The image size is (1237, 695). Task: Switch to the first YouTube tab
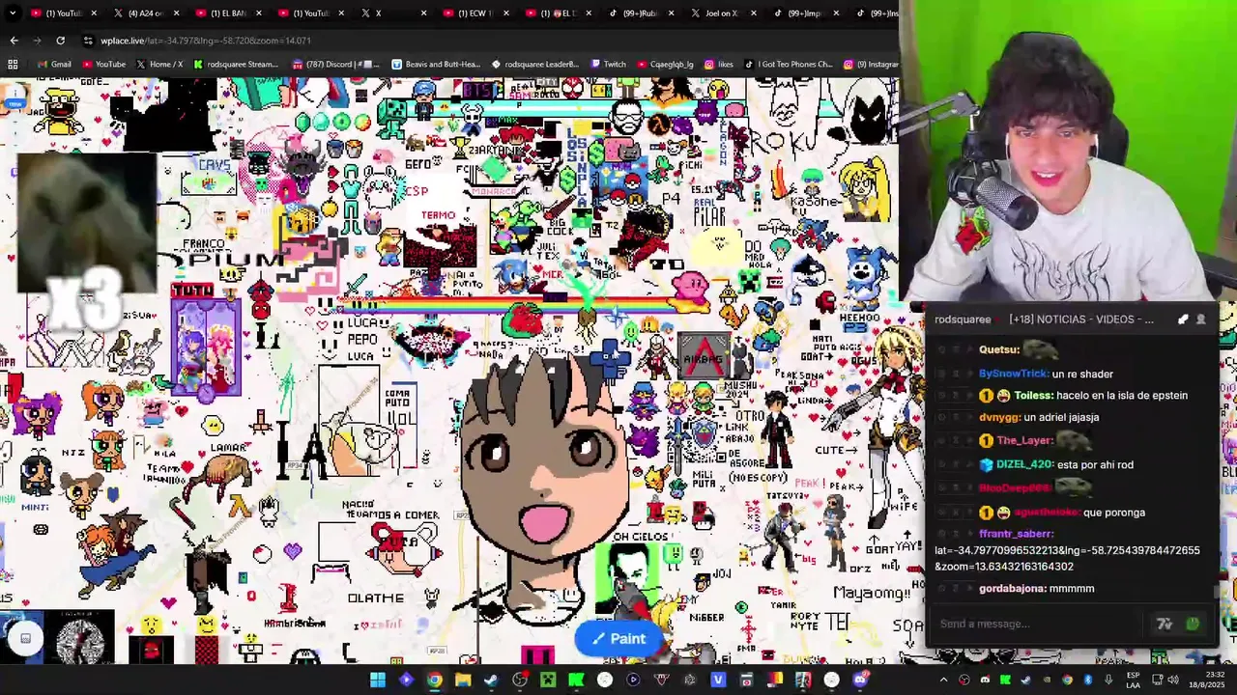[64, 14]
